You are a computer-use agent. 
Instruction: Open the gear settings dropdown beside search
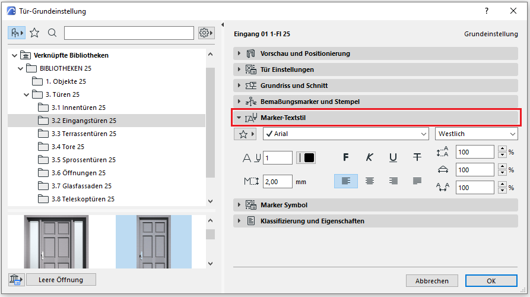tap(207, 33)
